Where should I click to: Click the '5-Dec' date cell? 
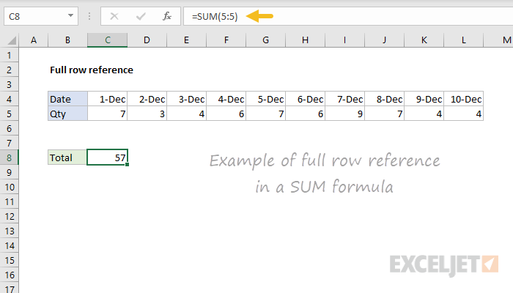265,99
